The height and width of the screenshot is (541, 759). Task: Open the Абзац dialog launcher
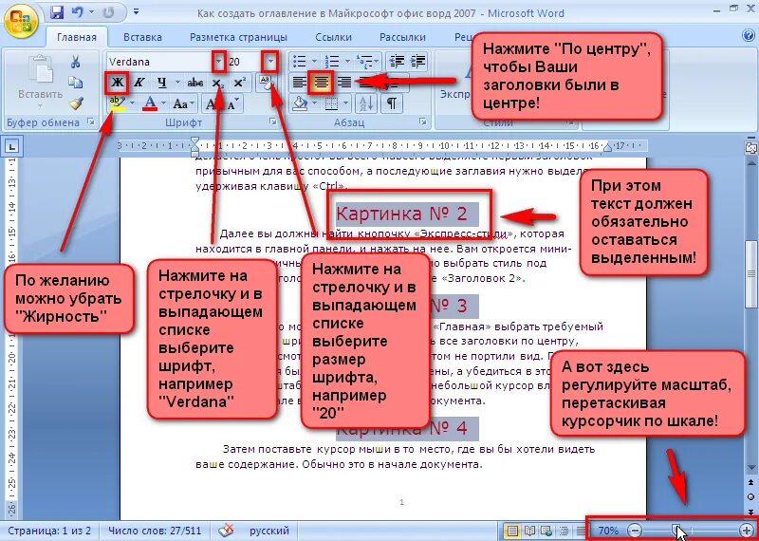[x=422, y=122]
